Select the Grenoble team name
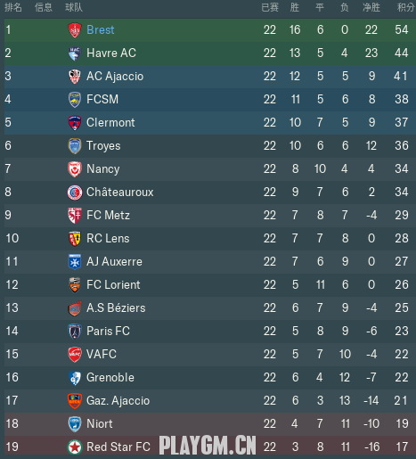 pos(110,378)
